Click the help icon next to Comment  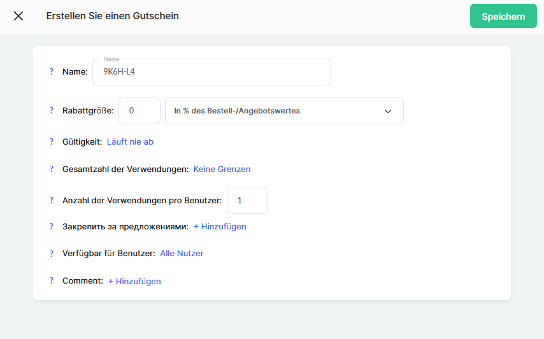click(x=52, y=281)
